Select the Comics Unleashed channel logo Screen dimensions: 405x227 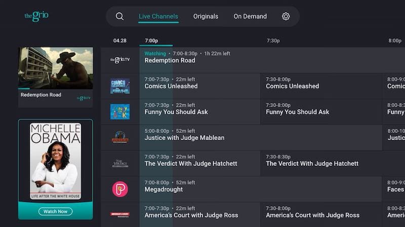120,86
